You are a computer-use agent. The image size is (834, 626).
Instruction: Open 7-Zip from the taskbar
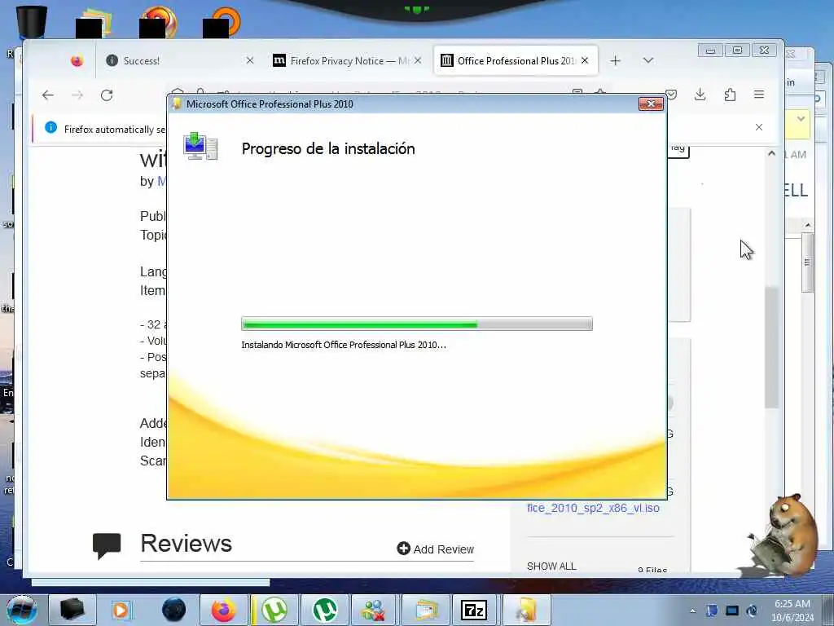pos(474,610)
